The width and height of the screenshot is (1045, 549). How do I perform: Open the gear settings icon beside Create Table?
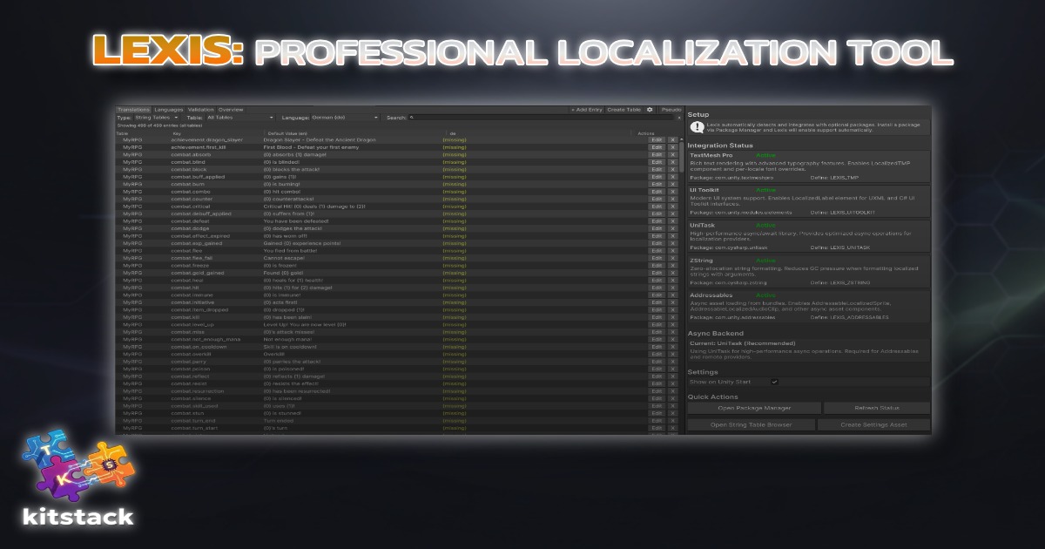tap(650, 110)
